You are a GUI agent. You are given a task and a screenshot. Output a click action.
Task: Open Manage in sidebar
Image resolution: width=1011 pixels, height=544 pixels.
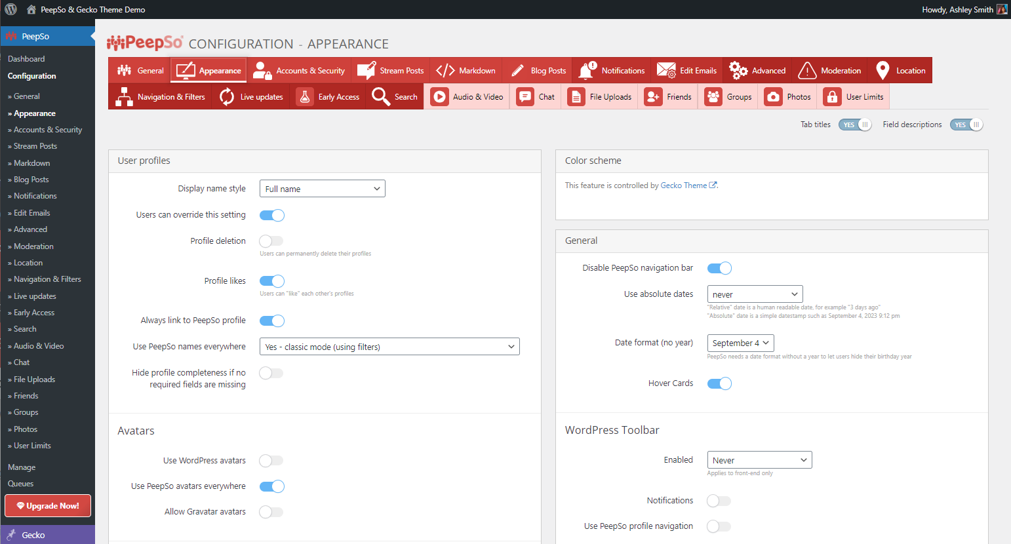coord(22,467)
